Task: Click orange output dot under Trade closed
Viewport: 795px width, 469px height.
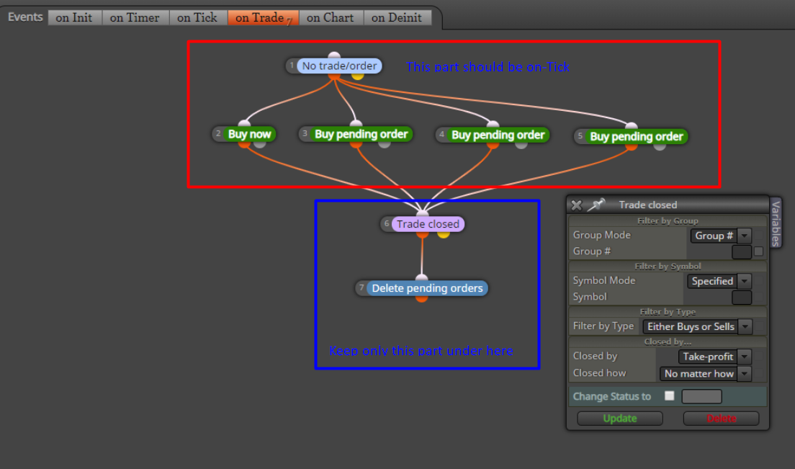Action: coord(422,234)
